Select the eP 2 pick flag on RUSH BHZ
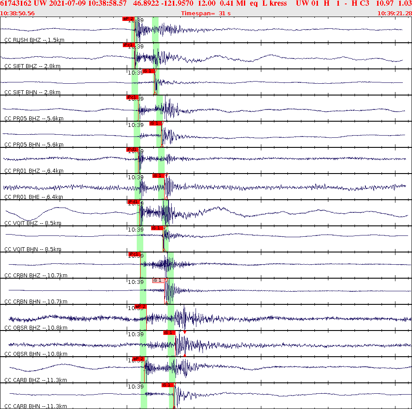 (128, 19)
